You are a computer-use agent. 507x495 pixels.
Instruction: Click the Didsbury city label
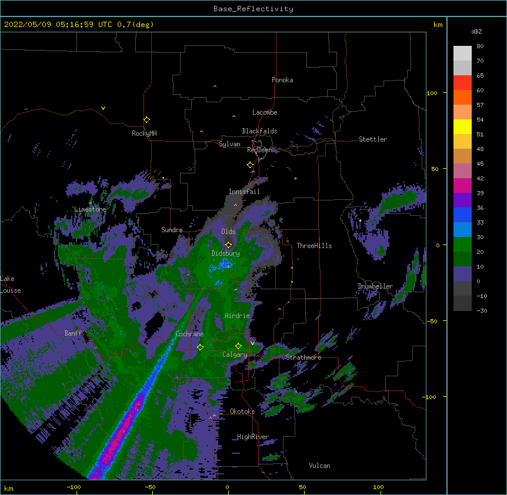(226, 253)
